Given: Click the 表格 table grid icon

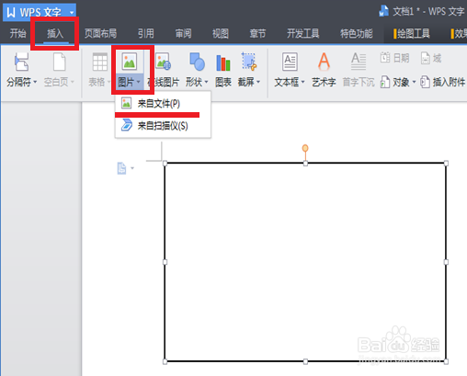Looking at the screenshot, I should pos(100,62).
